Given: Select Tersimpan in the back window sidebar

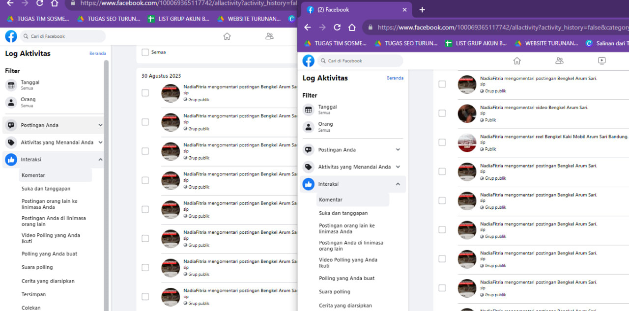Looking at the screenshot, I should tap(33, 295).
